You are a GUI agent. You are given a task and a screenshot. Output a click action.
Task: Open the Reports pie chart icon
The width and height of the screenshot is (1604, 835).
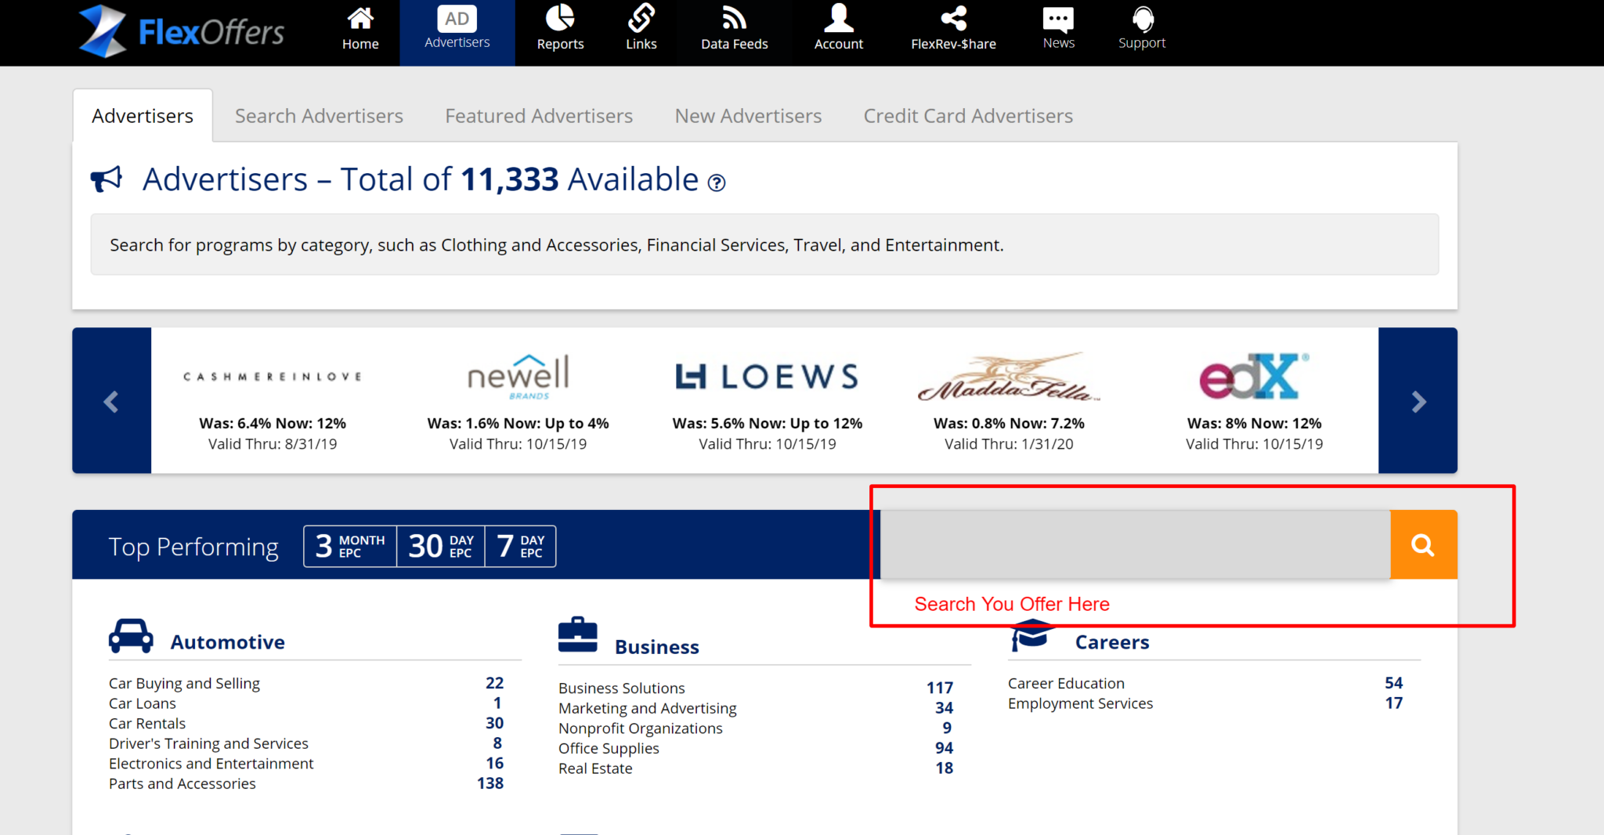(560, 18)
